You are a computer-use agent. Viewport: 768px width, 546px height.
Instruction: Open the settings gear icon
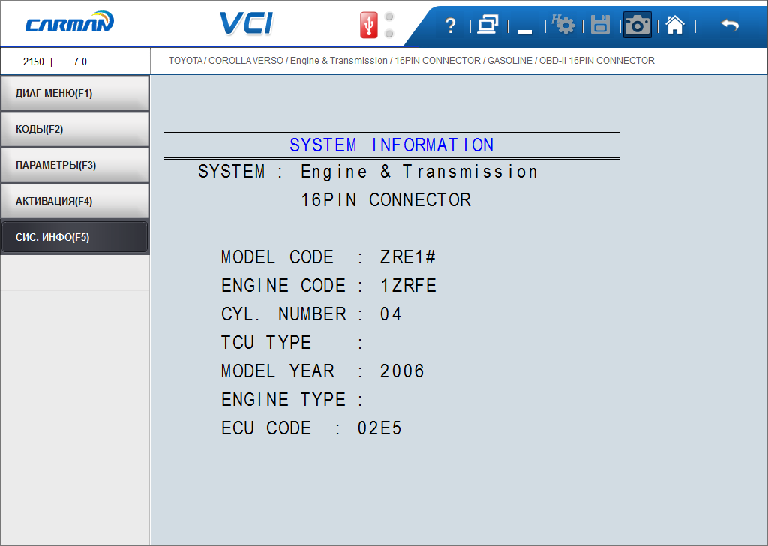click(x=562, y=24)
